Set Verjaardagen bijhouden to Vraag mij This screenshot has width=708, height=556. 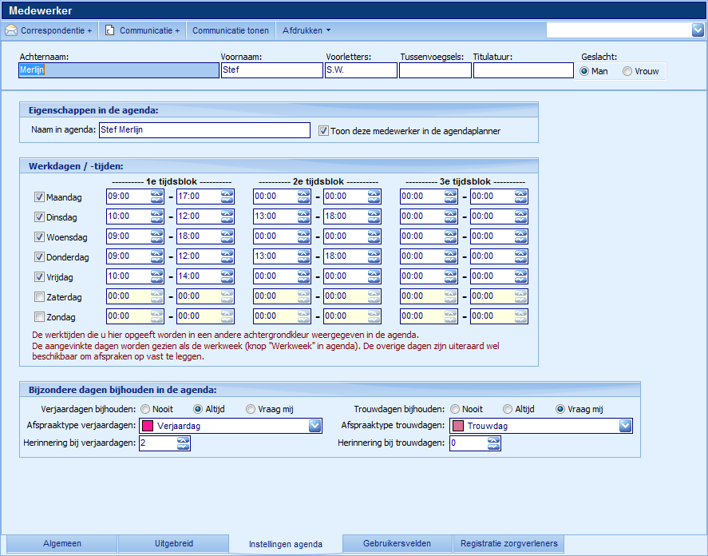[x=251, y=409]
